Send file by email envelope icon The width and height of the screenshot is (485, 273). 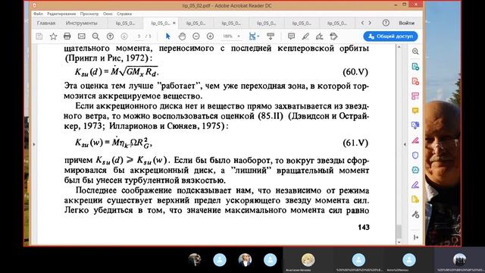(x=81, y=36)
